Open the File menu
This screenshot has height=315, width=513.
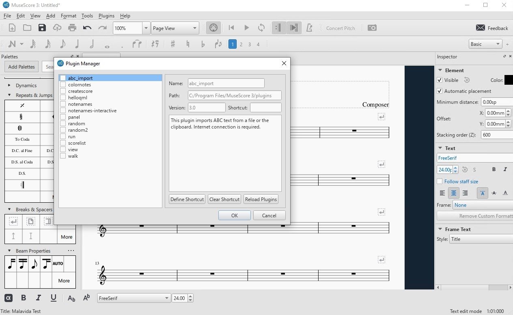7,16
